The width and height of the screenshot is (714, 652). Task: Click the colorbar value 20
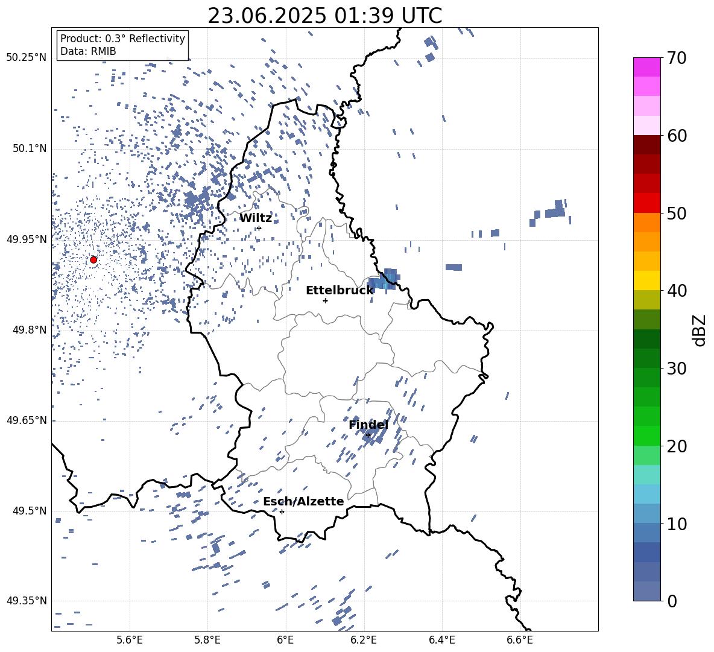click(677, 446)
